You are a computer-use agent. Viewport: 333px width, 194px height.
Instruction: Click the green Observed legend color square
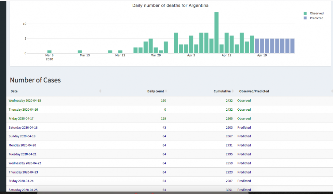[x=305, y=13]
